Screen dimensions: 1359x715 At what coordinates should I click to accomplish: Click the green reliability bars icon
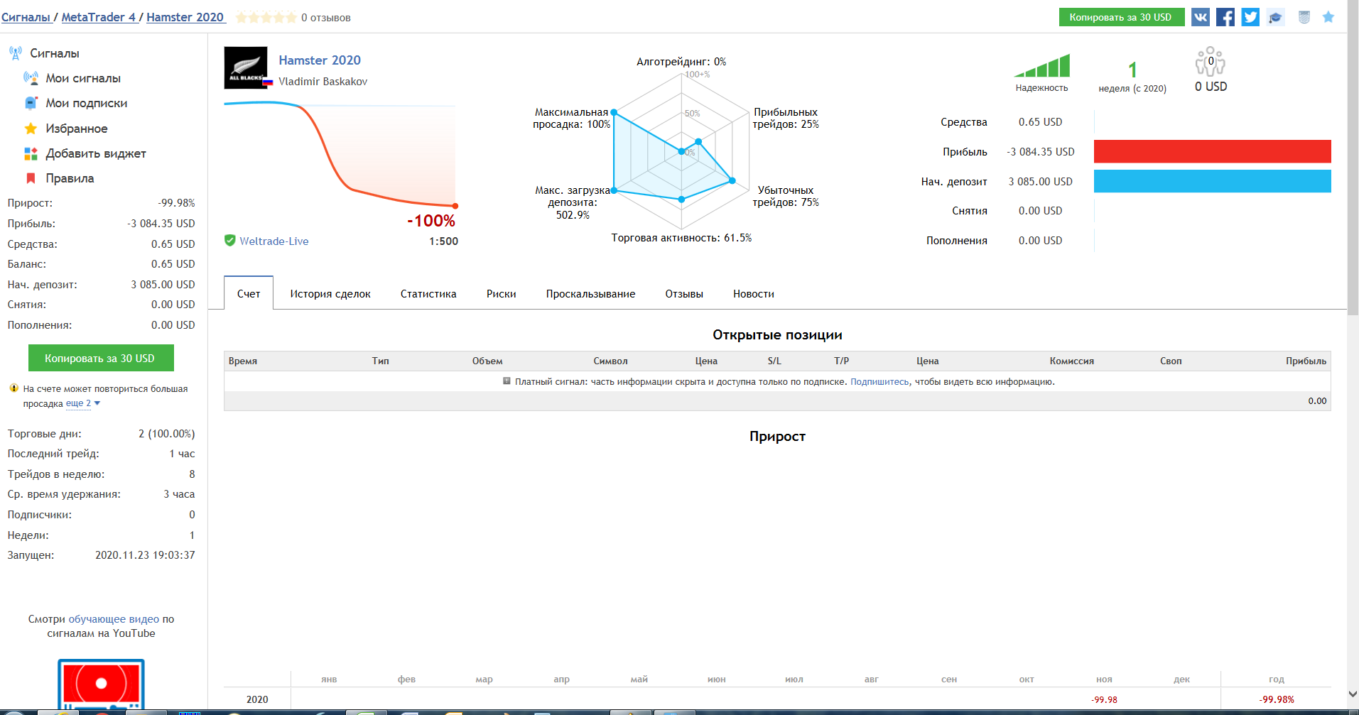click(1042, 65)
